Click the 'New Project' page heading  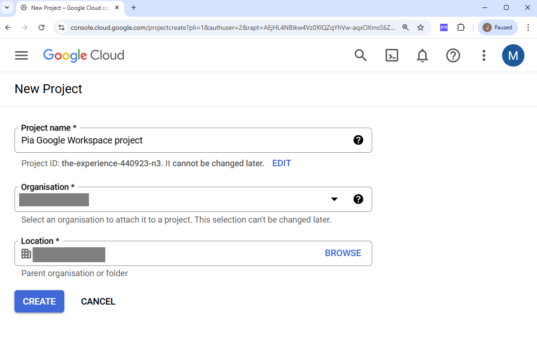[48, 89]
